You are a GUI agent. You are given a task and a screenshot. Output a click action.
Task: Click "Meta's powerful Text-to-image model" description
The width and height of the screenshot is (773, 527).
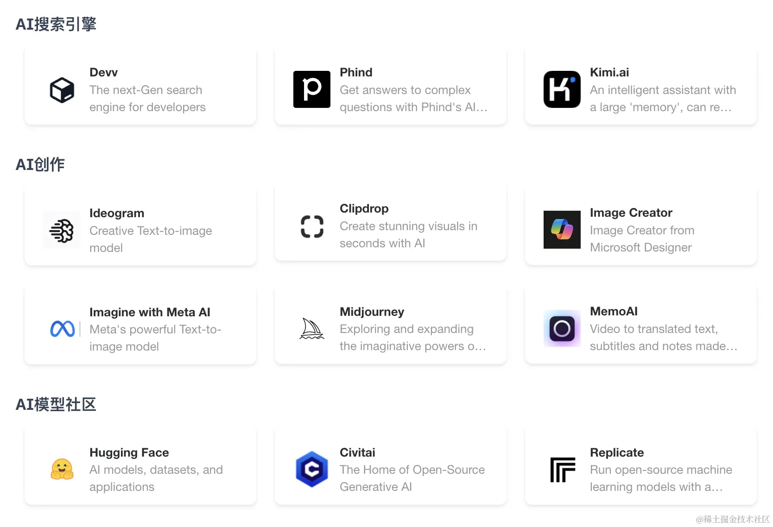(155, 338)
